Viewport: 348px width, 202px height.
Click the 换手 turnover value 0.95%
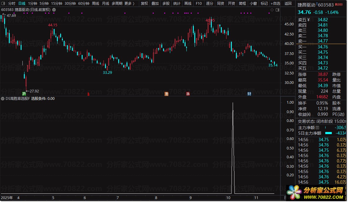click(322, 103)
